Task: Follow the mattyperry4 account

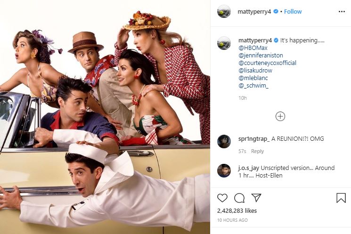Action: 293,12
